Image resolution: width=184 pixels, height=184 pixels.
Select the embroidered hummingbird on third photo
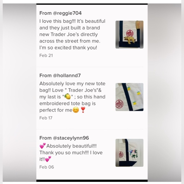[x=131, y=152]
